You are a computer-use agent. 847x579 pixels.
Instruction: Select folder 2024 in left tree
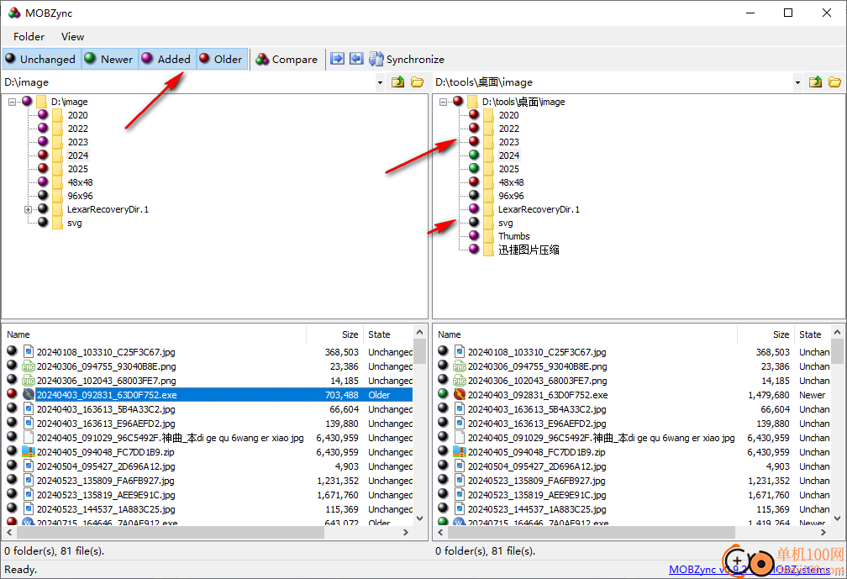tap(78, 155)
